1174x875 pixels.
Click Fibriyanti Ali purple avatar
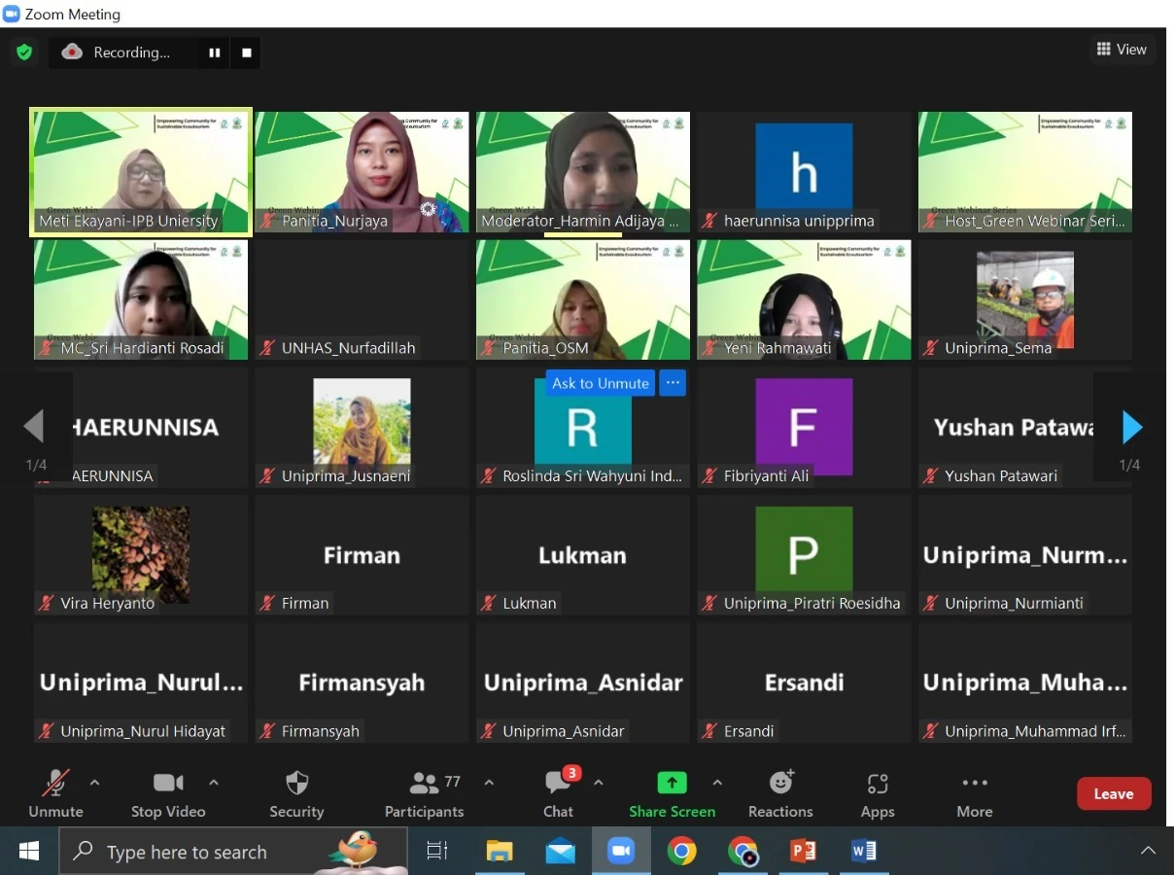(804, 427)
